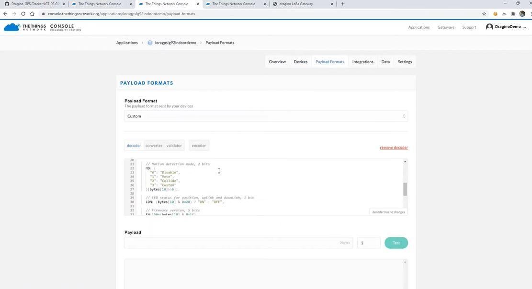This screenshot has width=532, height=289.
Task: Switch to the Integrations tab
Action: coord(362,62)
